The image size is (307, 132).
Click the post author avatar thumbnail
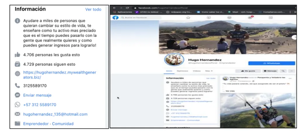pyautogui.click(x=226, y=79)
